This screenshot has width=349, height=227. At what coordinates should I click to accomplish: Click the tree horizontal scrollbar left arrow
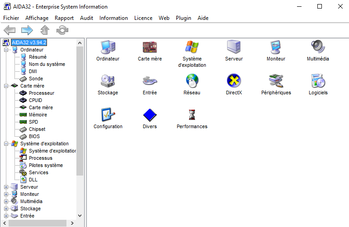[5, 223]
